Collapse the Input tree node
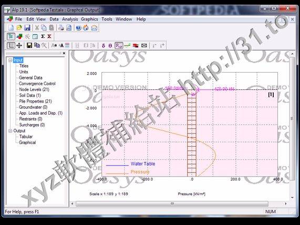Image resolution: width=300 pixels, height=225 pixels. [11, 60]
